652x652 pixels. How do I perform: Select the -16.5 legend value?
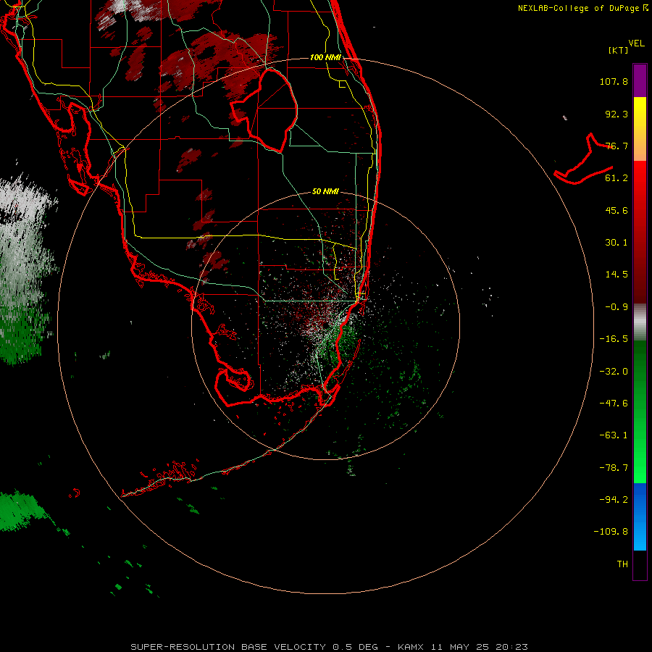[x=614, y=339]
